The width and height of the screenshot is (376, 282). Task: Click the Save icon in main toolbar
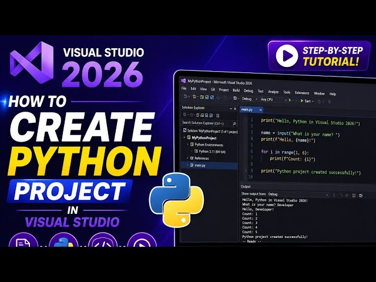tap(207, 97)
